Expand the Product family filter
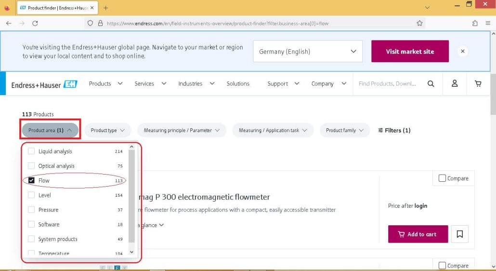Viewport: 496px width, 271px height. [345, 130]
